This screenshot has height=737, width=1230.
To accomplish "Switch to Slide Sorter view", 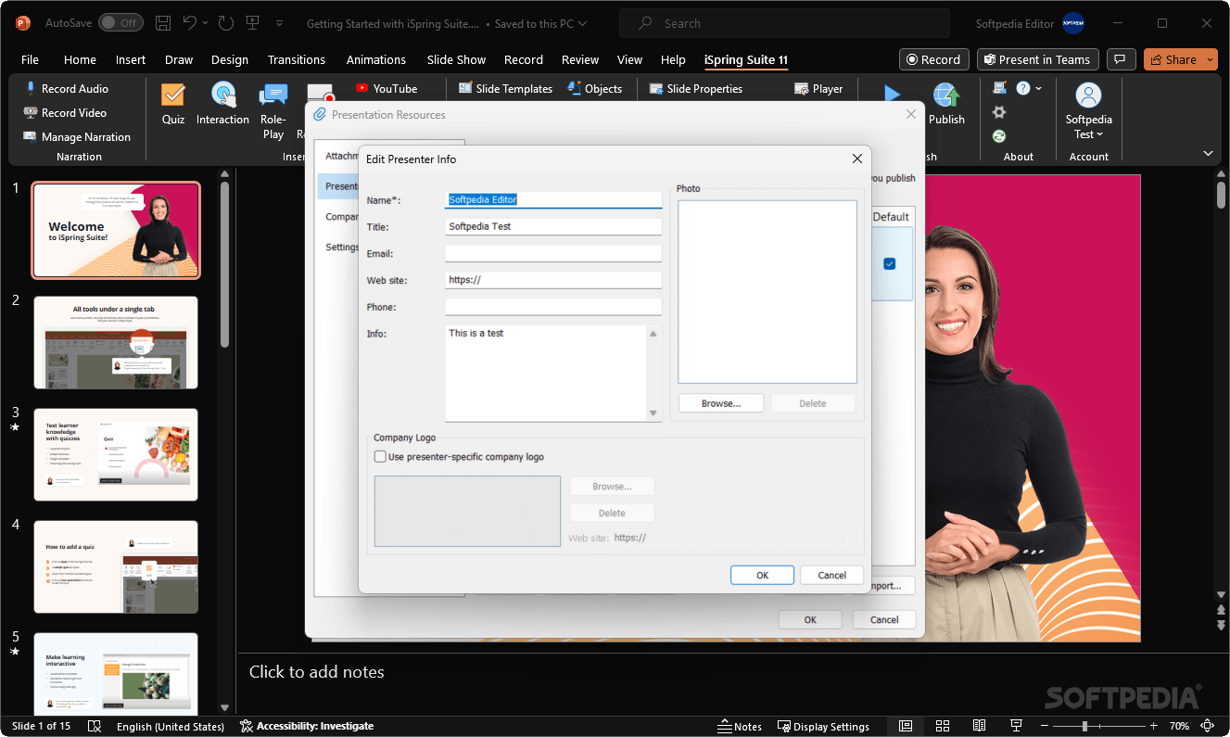I will (x=943, y=726).
